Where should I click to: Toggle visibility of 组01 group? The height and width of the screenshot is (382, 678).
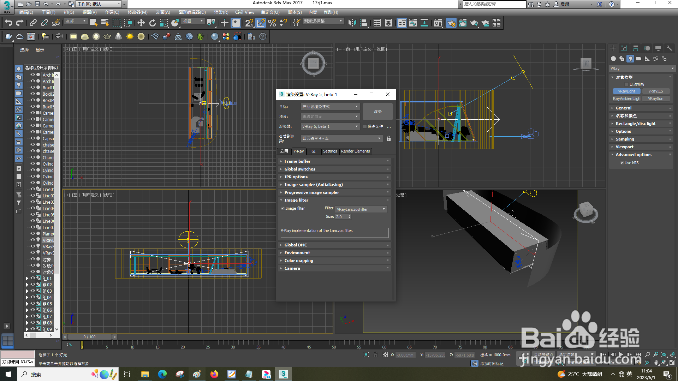[x=32, y=278]
